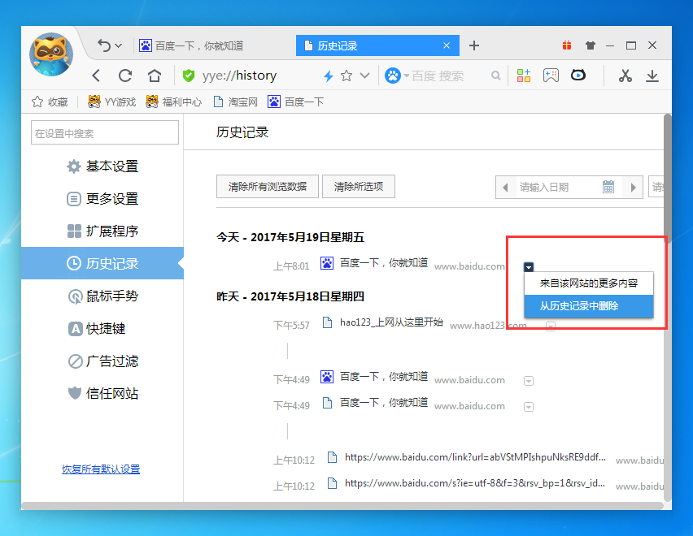693x536 pixels.
Task: Click the YY panda video icon on toolbar
Action: point(577,76)
